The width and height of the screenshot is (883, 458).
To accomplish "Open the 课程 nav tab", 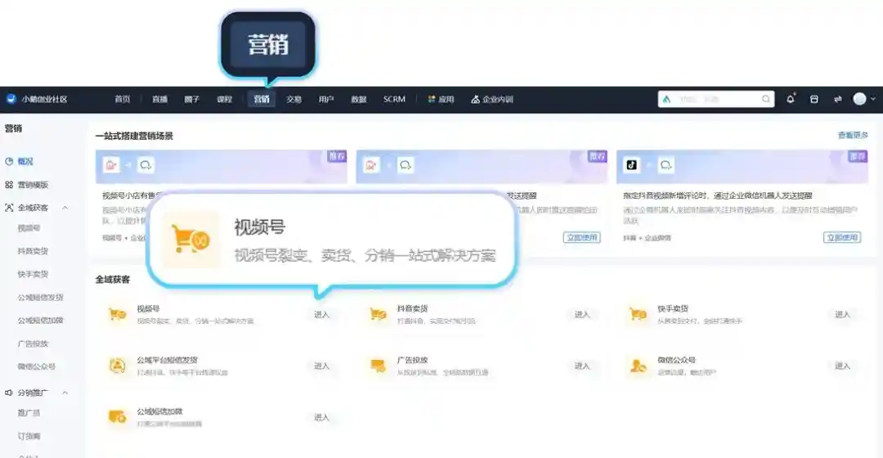I will point(225,99).
